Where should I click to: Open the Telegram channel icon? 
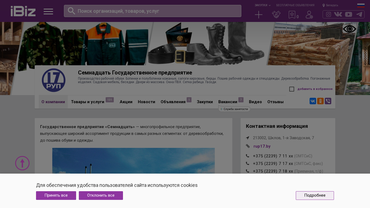point(359,14)
